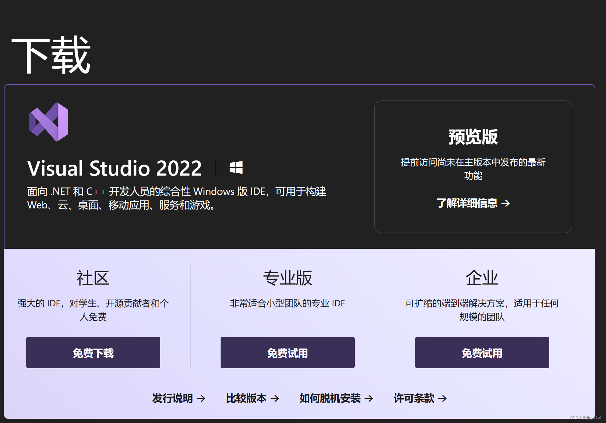This screenshot has width=606, height=423.
Task: Click the 专业版 edition heading
Action: (288, 278)
